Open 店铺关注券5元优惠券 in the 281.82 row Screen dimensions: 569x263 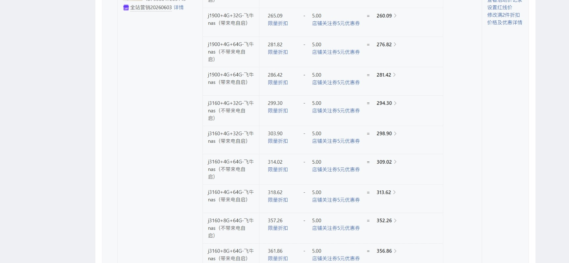336,52
